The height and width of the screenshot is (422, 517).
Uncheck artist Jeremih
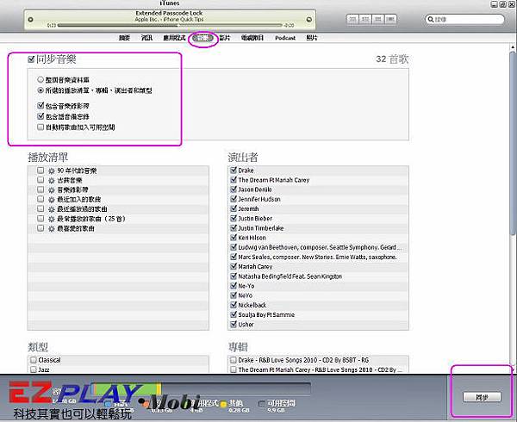tap(234, 208)
